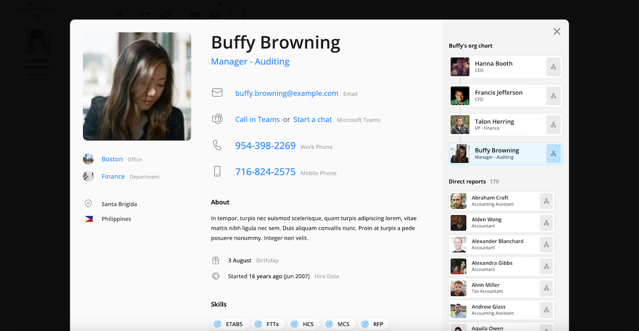Image resolution: width=639 pixels, height=331 pixels.
Task: Show org chart for Alexandra Gibbs
Action: tap(547, 267)
